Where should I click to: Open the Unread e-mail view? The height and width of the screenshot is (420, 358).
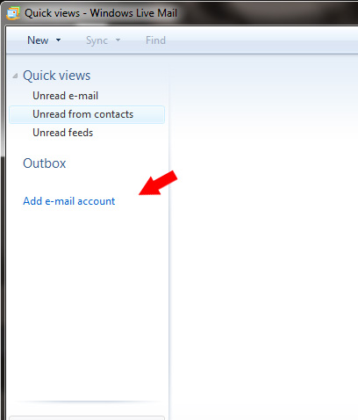pyautogui.click(x=65, y=96)
